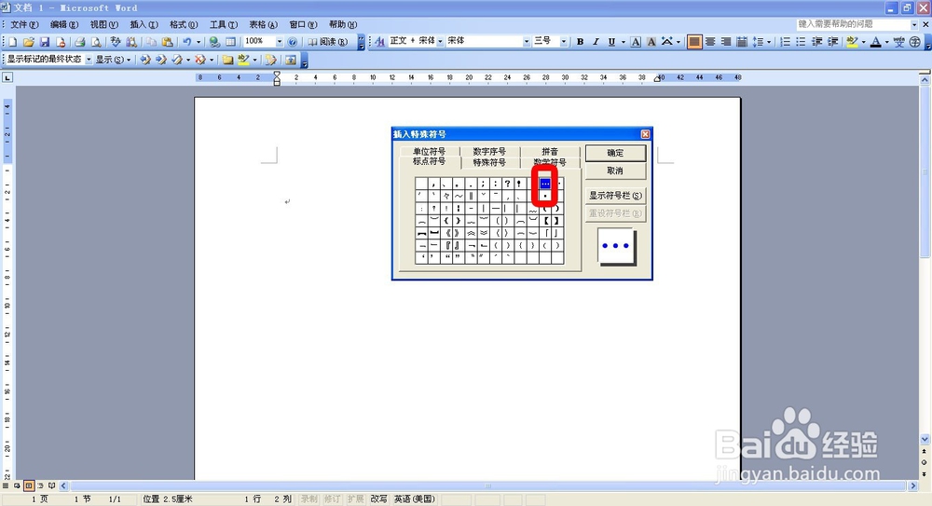
Task: Apply distributed alignment to the text
Action: click(x=742, y=42)
